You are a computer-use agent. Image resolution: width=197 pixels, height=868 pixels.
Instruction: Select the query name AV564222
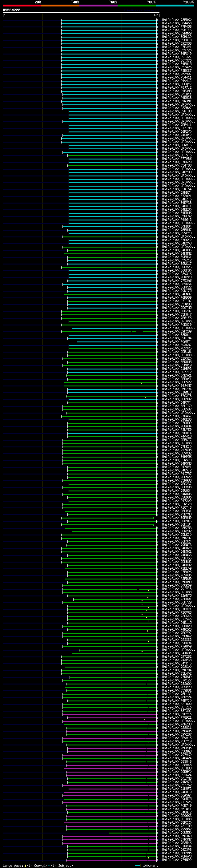[11, 10]
